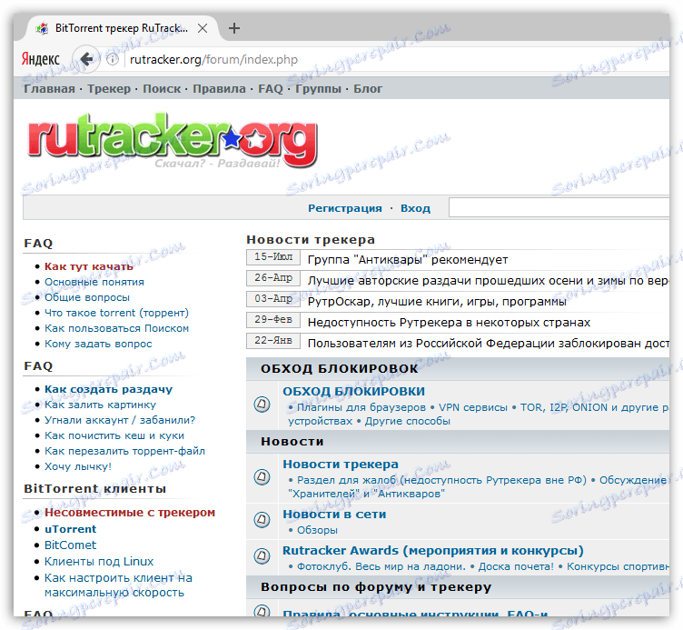Open Как почистить кеш и куки link
The height and width of the screenshot is (630, 683).
[114, 435]
